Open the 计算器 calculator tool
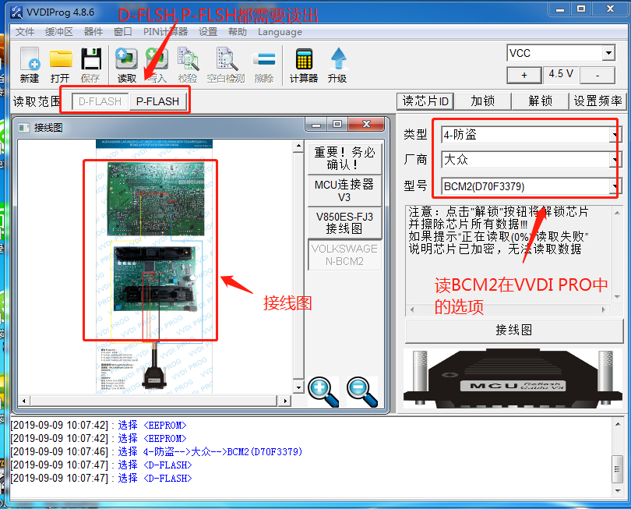 point(304,65)
